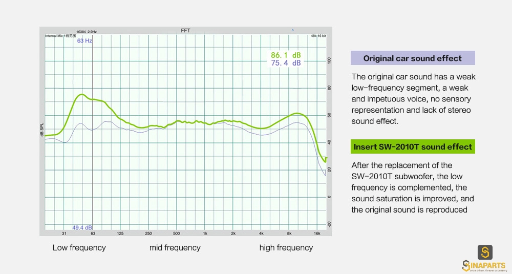Click the 86.1 dB green level readout
The image size is (512, 274).
click(x=286, y=55)
